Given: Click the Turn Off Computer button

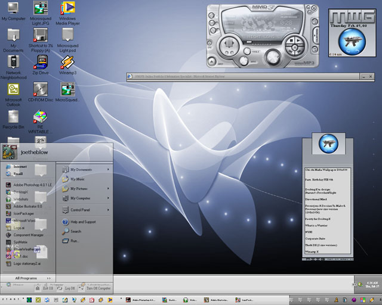Looking at the screenshot, I should click(94, 288).
